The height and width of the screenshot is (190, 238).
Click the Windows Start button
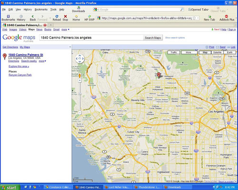[10, 187]
